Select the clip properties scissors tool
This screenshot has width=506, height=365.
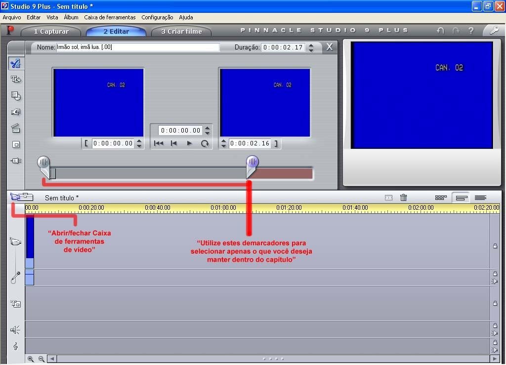[15, 63]
